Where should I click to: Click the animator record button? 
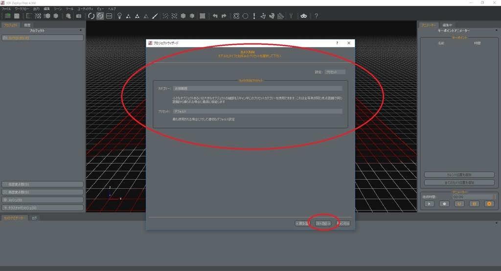(x=444, y=204)
